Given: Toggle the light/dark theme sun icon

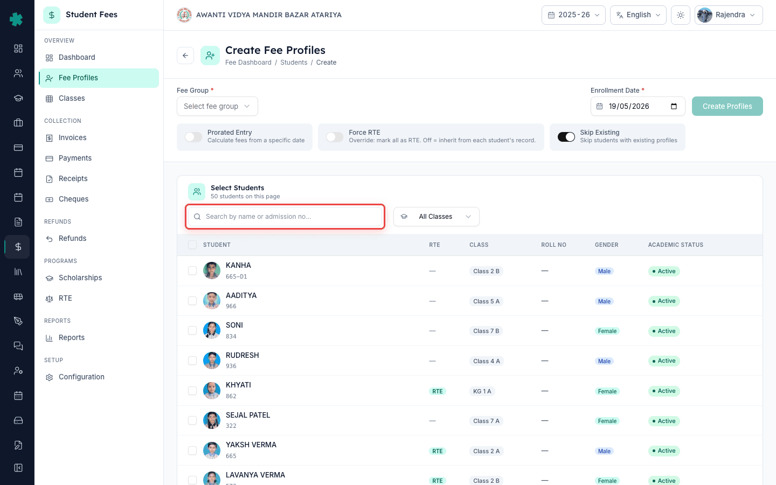Looking at the screenshot, I should (681, 15).
